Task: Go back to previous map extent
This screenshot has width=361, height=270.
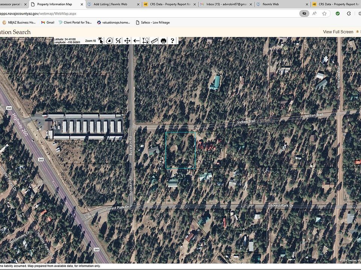Action: [136, 40]
